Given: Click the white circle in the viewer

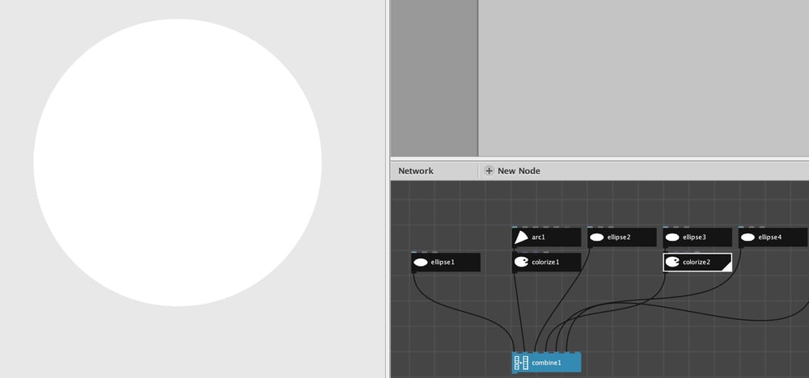Looking at the screenshot, I should tap(177, 162).
